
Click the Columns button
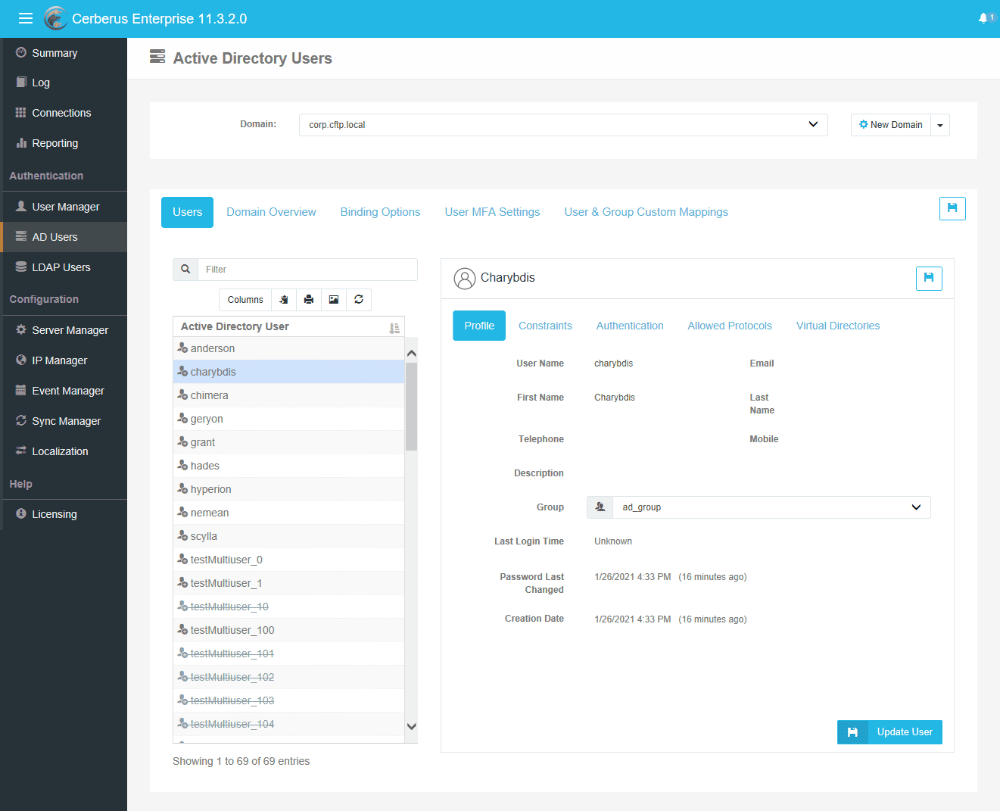245,300
